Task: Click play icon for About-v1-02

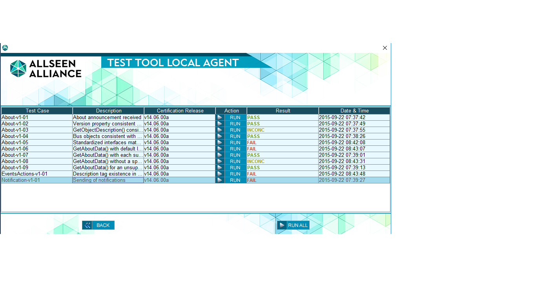Action: [x=220, y=123]
